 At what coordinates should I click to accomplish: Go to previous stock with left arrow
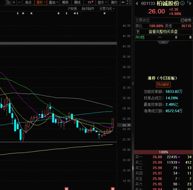(x=137, y=3)
